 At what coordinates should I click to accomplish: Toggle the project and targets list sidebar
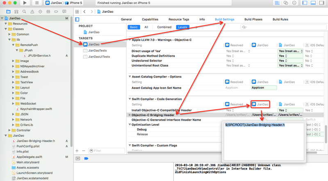(x=77, y=19)
